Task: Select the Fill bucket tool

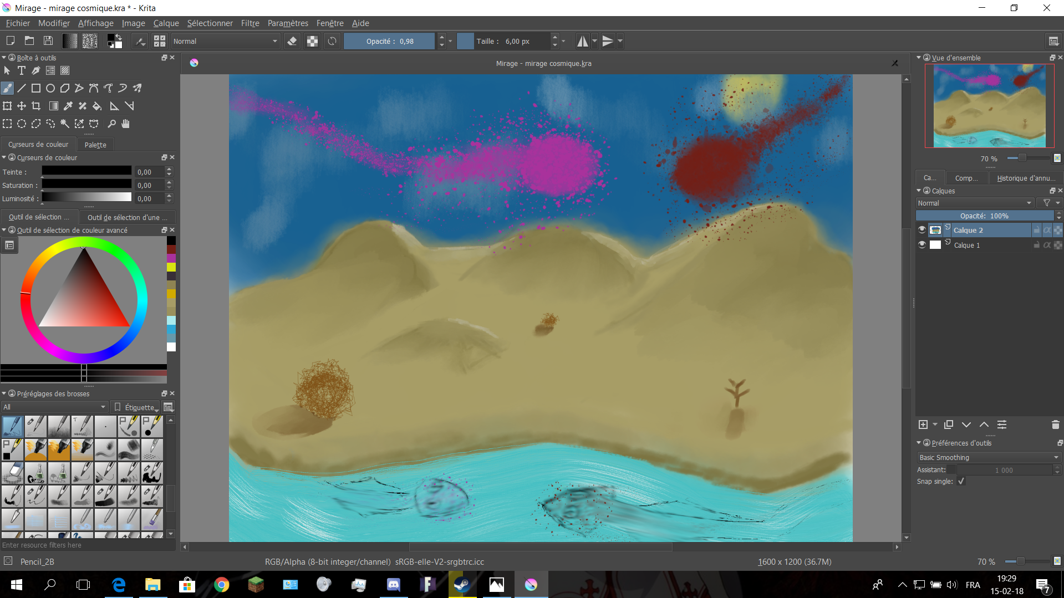Action: (x=97, y=106)
